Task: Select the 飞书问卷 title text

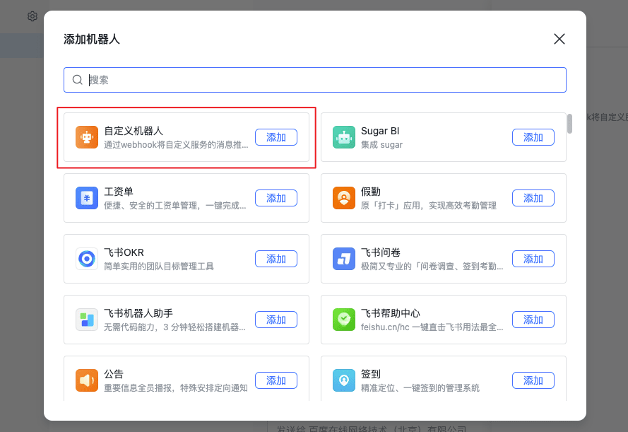Action: pyautogui.click(x=381, y=252)
